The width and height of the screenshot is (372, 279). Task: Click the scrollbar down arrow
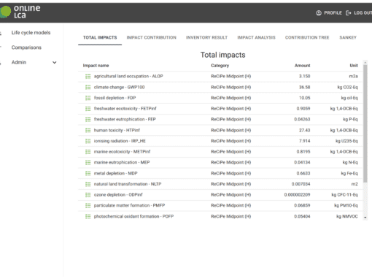click(x=365, y=218)
